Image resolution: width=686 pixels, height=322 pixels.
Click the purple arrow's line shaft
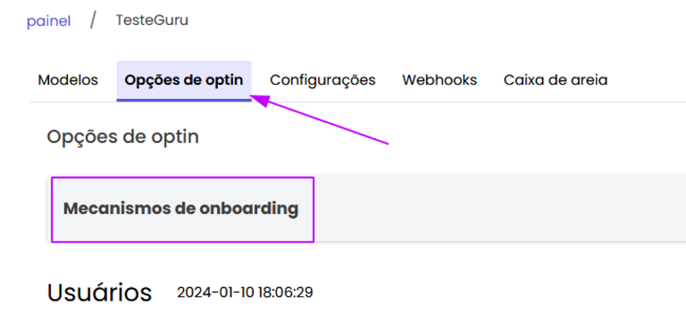(329, 123)
